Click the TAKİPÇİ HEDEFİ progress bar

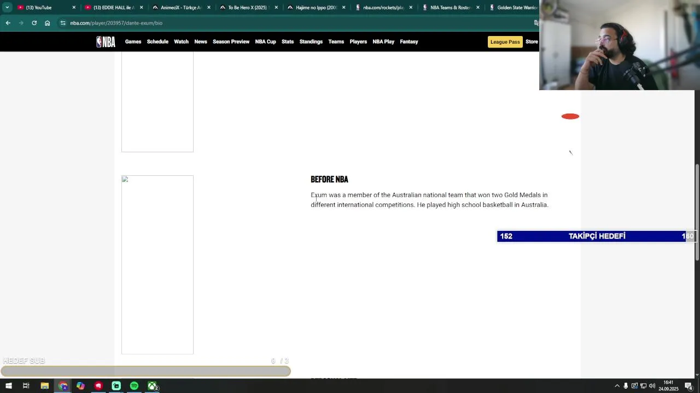[x=597, y=236]
